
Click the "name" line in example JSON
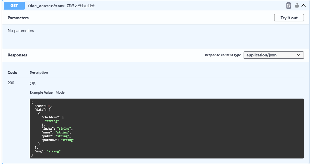(x=56, y=132)
